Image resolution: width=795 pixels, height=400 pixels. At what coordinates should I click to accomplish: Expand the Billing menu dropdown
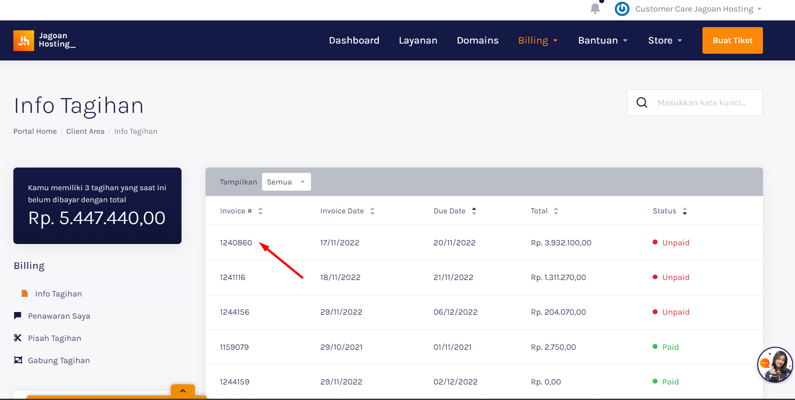[537, 40]
